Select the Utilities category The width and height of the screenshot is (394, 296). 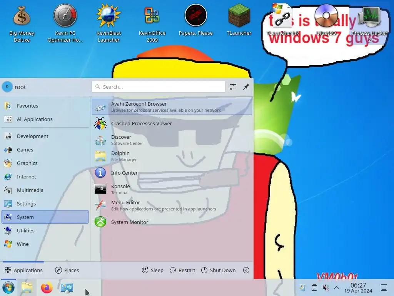pos(45,230)
